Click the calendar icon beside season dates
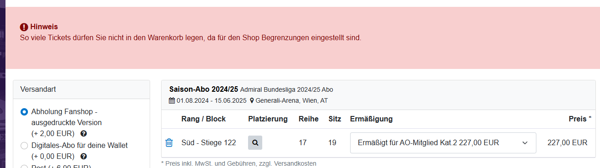This screenshot has width=600, height=168. coord(172,100)
